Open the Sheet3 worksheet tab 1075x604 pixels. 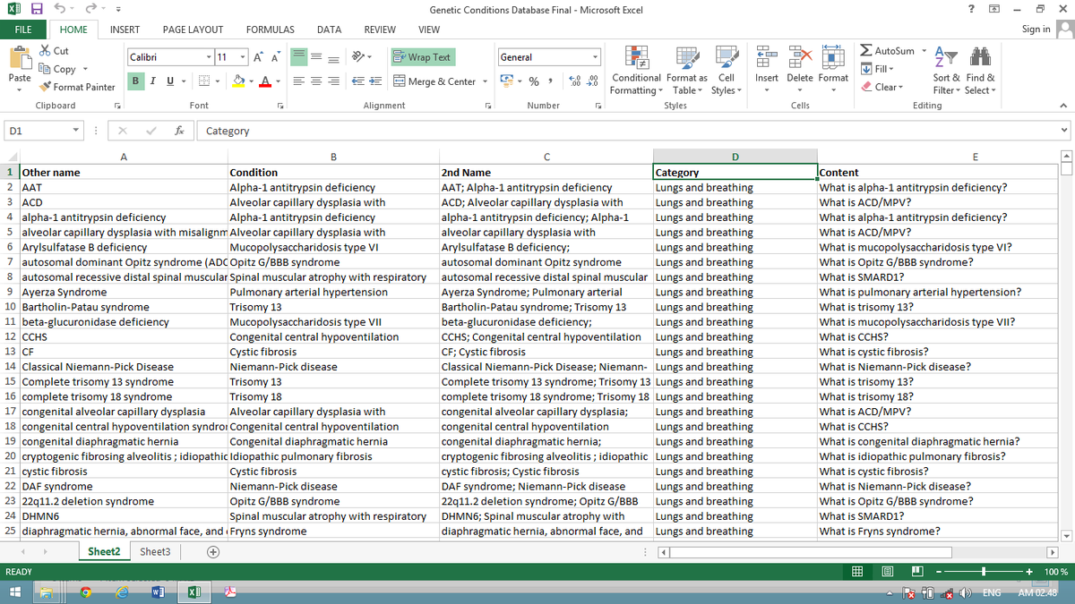pyautogui.click(x=155, y=552)
